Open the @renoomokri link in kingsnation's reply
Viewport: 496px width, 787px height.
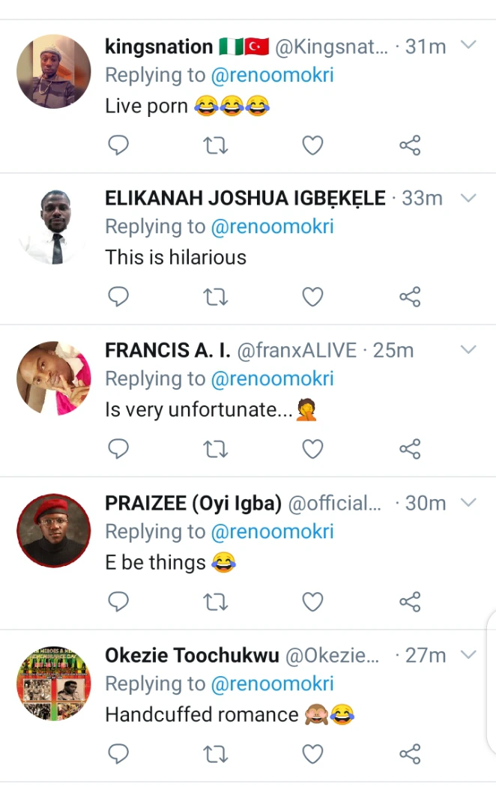tap(272, 76)
